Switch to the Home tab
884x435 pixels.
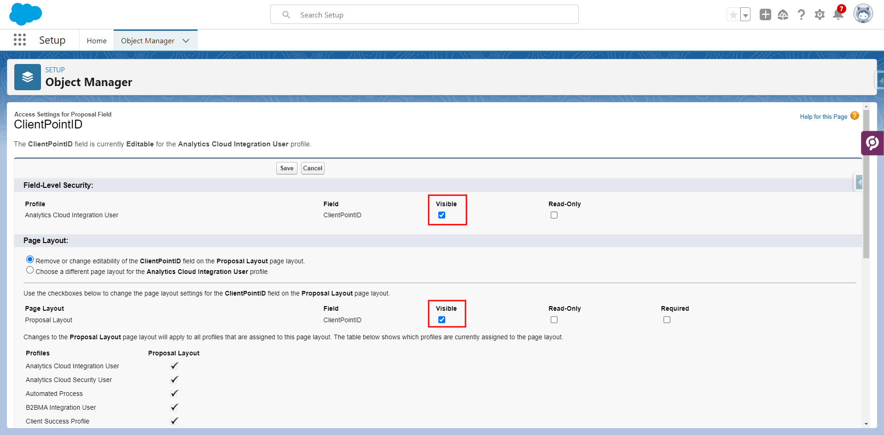tap(97, 41)
